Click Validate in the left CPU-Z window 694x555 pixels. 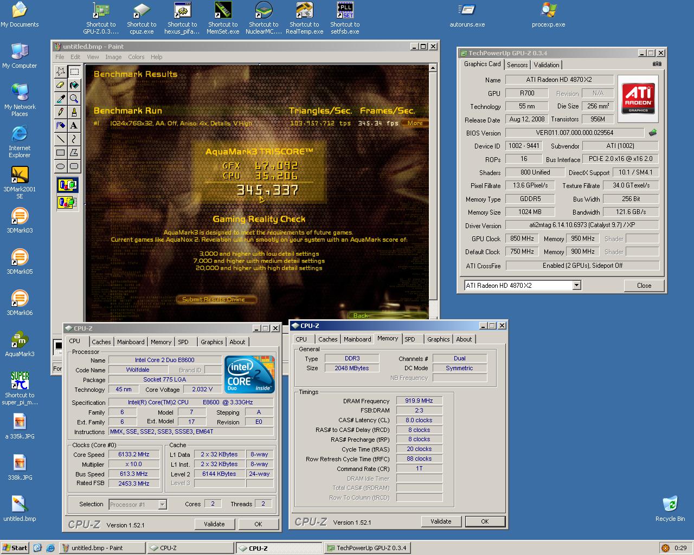pyautogui.click(x=214, y=524)
